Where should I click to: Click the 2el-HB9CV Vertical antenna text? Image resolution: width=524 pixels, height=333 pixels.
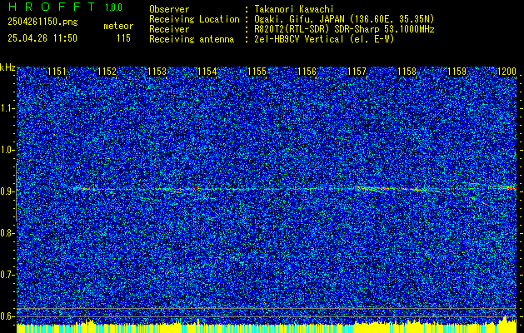(x=324, y=39)
